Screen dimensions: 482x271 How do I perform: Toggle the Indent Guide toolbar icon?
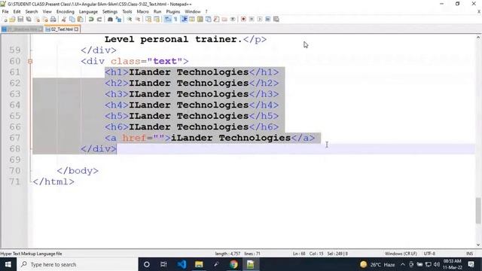(184, 20)
